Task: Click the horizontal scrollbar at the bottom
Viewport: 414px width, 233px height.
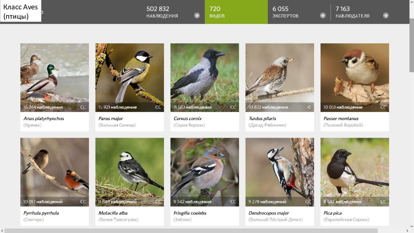Action: click(x=191, y=231)
